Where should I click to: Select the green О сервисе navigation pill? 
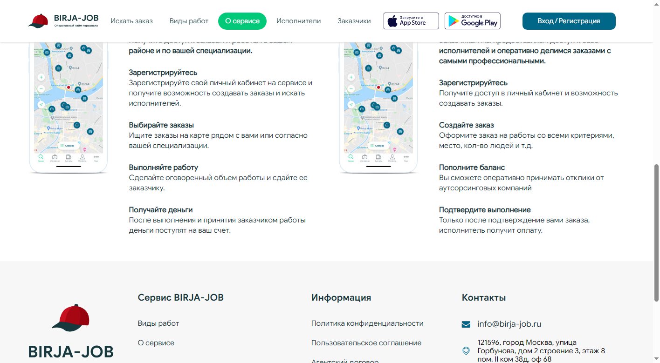click(x=242, y=21)
